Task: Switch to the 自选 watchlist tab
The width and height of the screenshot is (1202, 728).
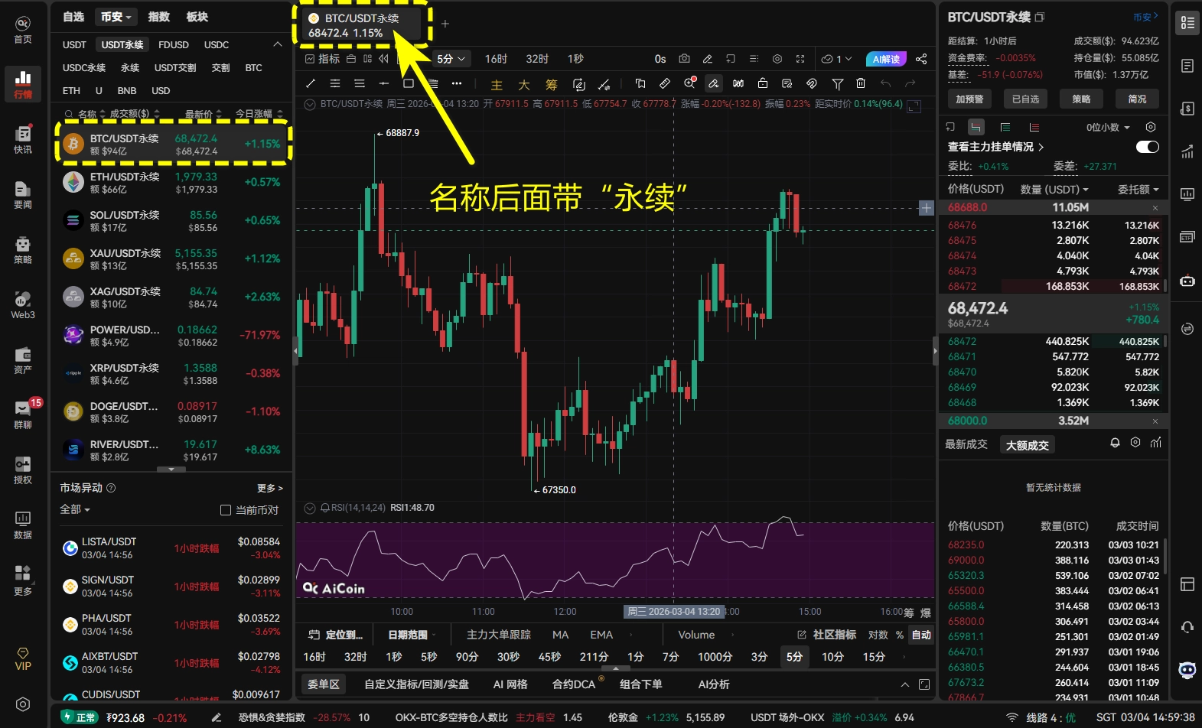Action: (x=73, y=17)
